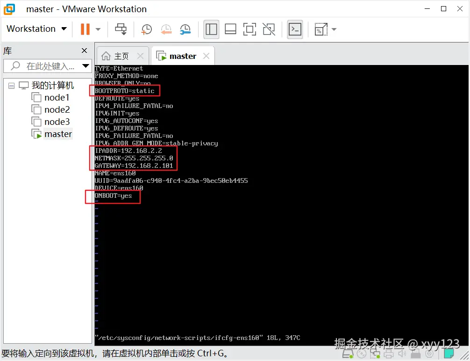
Task: Minimize the VMware Workstation window
Action: point(427,9)
